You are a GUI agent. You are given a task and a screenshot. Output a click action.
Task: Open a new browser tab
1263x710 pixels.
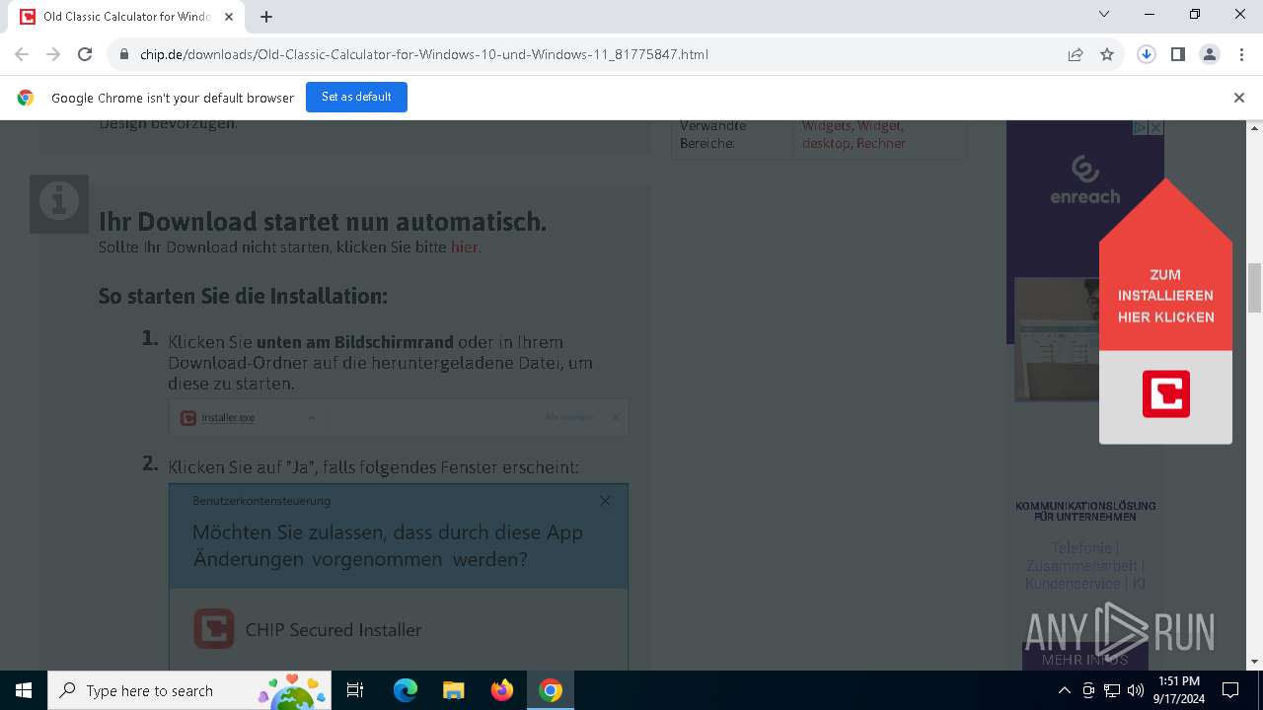pos(266,16)
